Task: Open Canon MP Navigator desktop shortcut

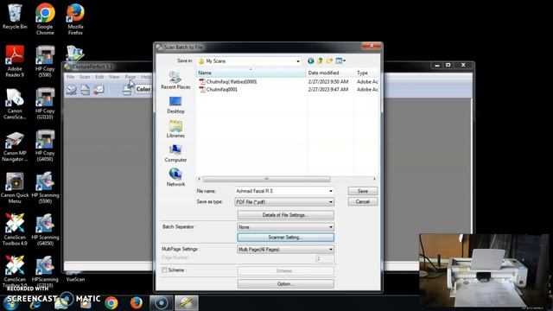Action: [15, 146]
